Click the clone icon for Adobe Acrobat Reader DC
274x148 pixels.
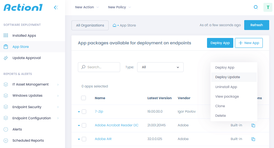tap(253, 125)
